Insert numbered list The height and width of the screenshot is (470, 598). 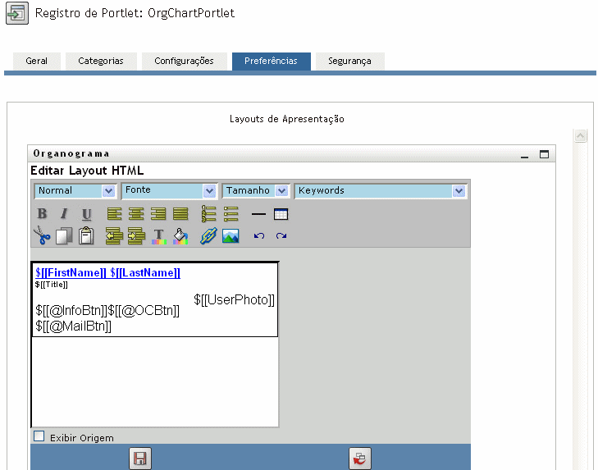208,213
